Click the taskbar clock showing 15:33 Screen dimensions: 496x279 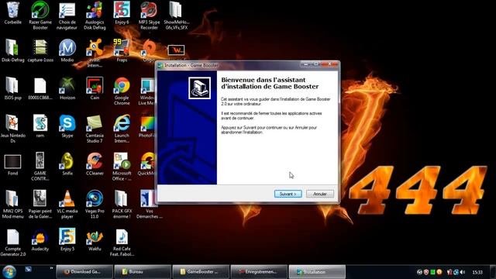point(477,272)
